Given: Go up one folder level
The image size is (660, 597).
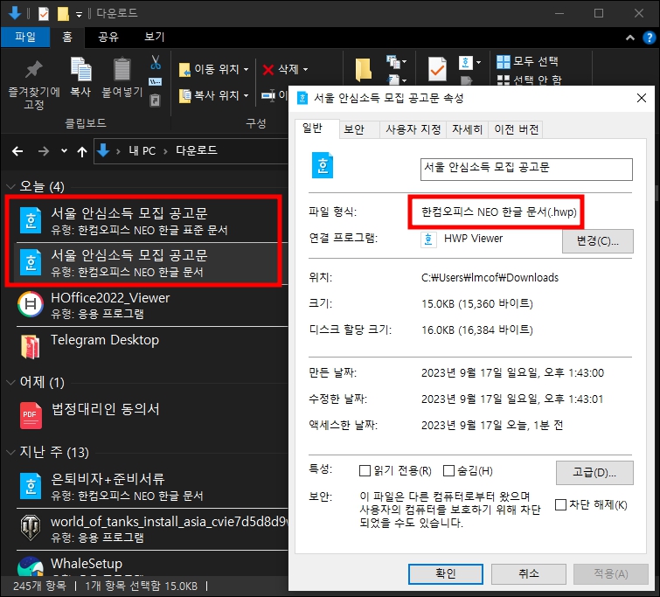Looking at the screenshot, I should pos(82,151).
